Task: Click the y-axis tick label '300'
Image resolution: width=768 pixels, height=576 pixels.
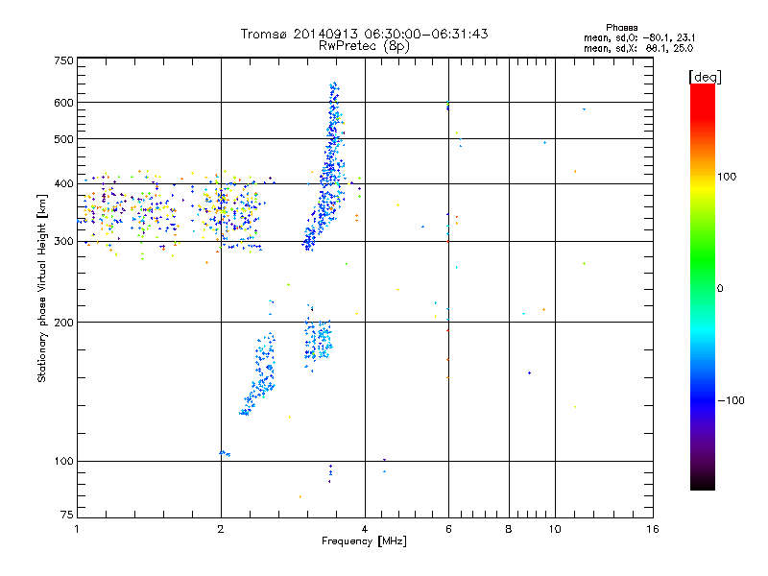Action: click(63, 242)
